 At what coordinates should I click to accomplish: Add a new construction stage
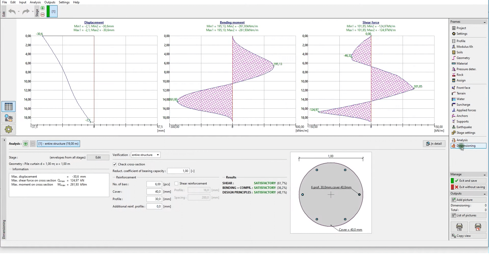point(43,8)
